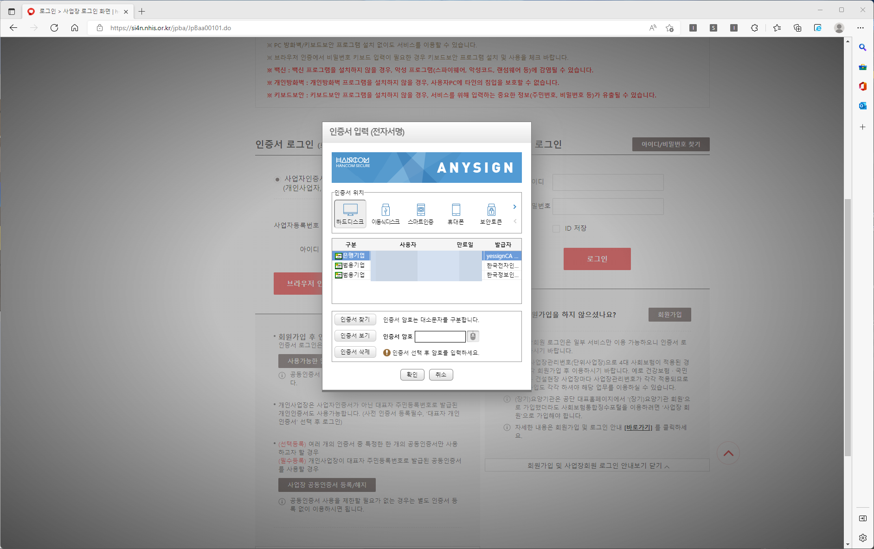This screenshot has height=549, width=874.
Task: Focus the 인증서 암호 password field
Action: coord(440,336)
